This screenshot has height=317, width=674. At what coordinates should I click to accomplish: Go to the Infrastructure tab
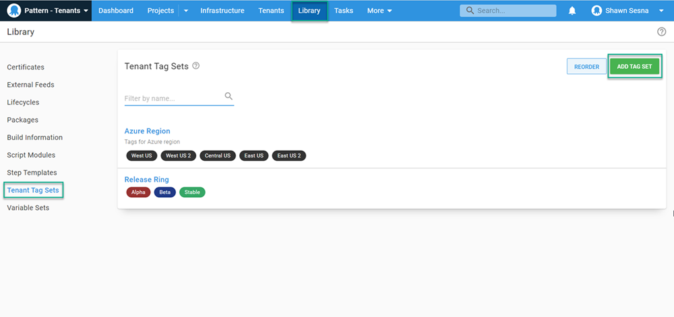click(222, 11)
